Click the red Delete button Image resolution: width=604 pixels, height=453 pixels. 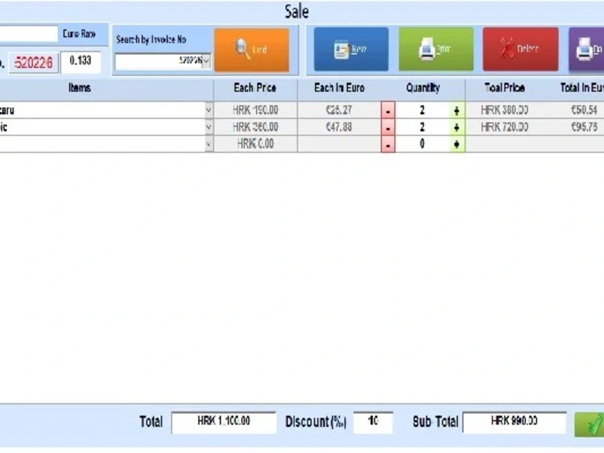pos(521,49)
